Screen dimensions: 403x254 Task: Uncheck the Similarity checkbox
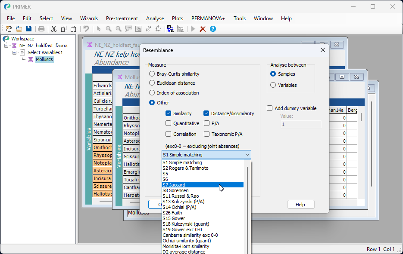point(169,113)
